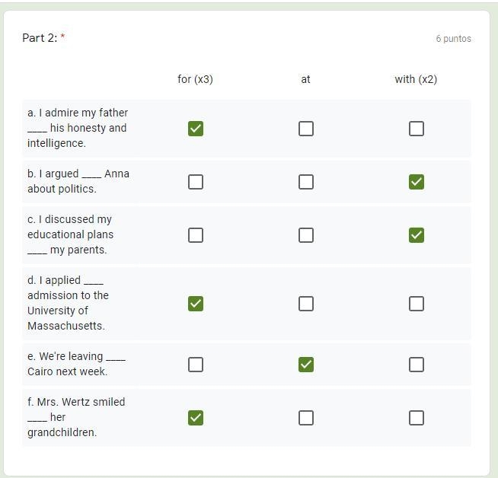Screen dimensions: 498x478
Task: Check 'with' in row e leaving Cairo
Action: click(416, 365)
